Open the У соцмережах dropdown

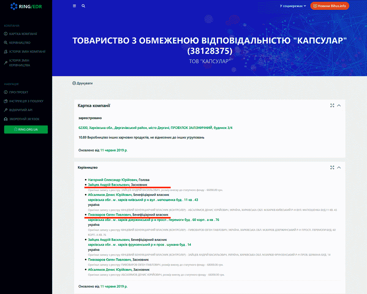pyautogui.click(x=293, y=6)
